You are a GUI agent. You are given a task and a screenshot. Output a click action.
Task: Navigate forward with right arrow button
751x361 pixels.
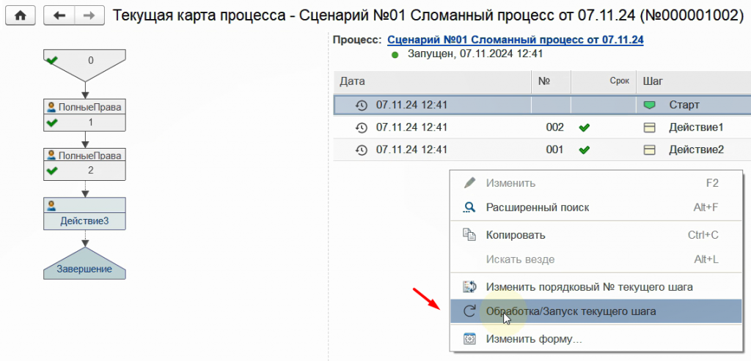[89, 16]
